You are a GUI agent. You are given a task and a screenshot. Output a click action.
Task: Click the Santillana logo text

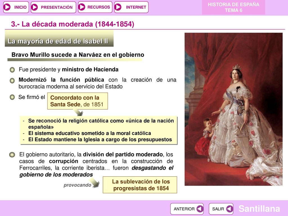[259, 209]
